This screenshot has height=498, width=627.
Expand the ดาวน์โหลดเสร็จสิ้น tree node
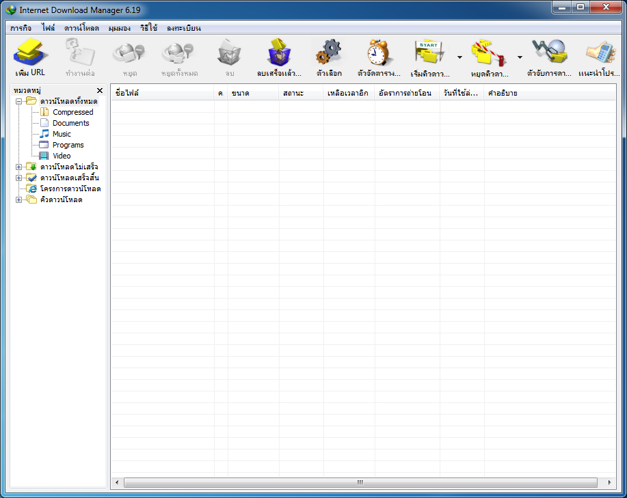point(18,178)
